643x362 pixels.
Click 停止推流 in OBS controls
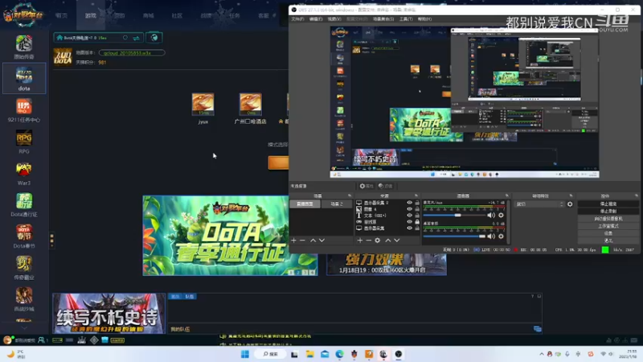pyautogui.click(x=608, y=204)
